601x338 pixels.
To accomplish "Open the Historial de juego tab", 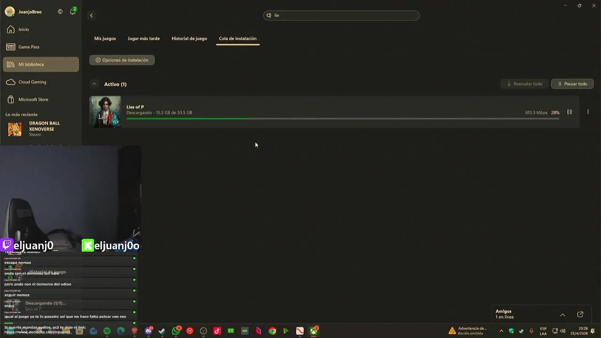I will [x=189, y=38].
